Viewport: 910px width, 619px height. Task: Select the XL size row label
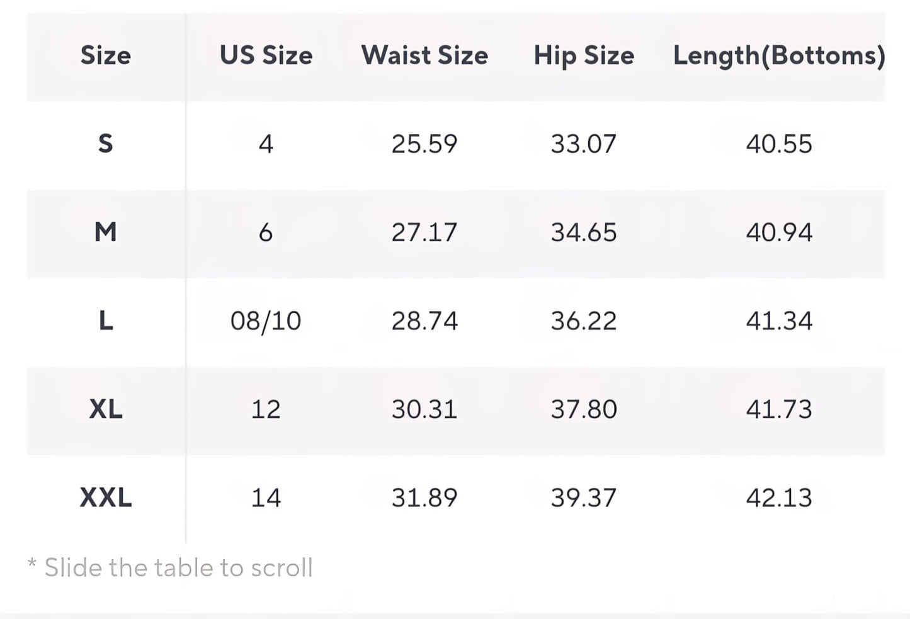click(106, 409)
